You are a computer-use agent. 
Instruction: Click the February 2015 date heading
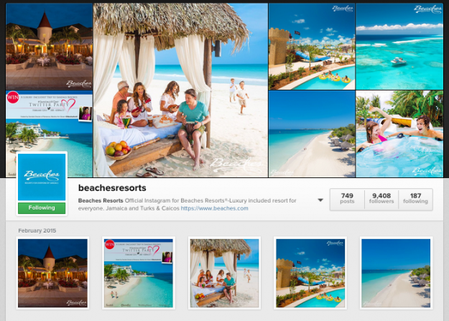(x=37, y=231)
